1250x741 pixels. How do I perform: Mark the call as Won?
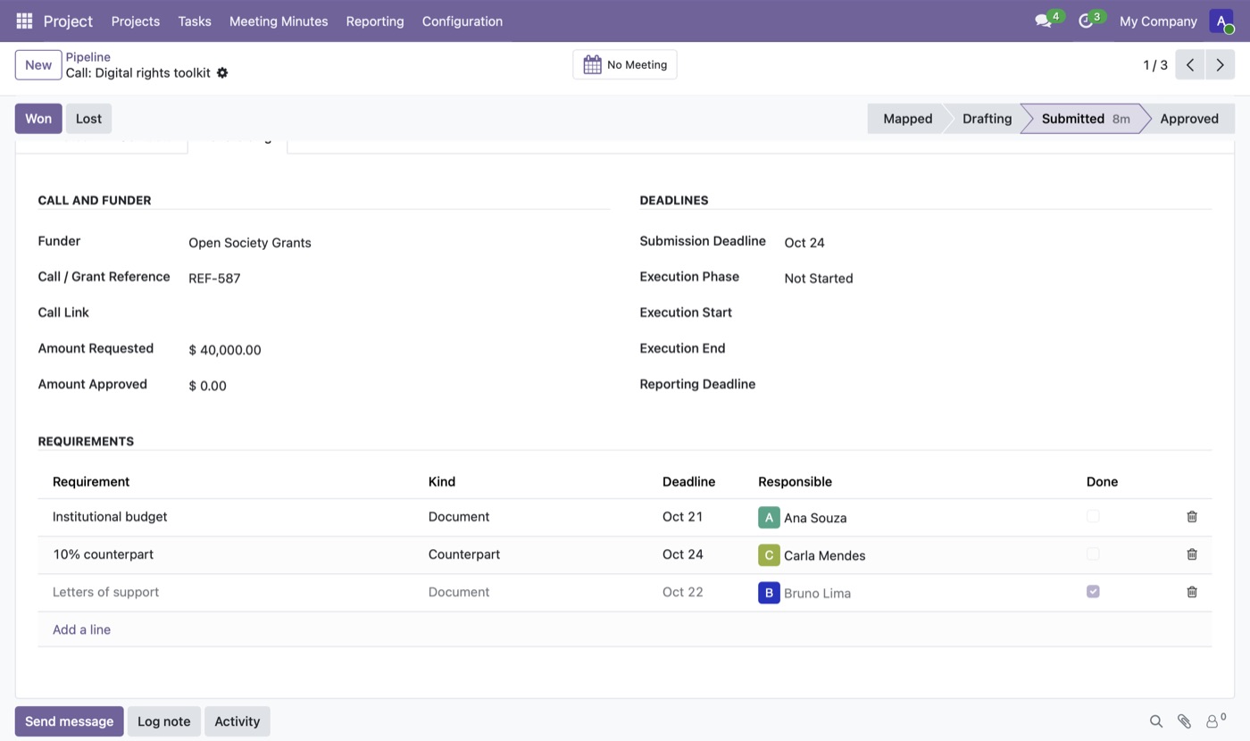tap(38, 119)
